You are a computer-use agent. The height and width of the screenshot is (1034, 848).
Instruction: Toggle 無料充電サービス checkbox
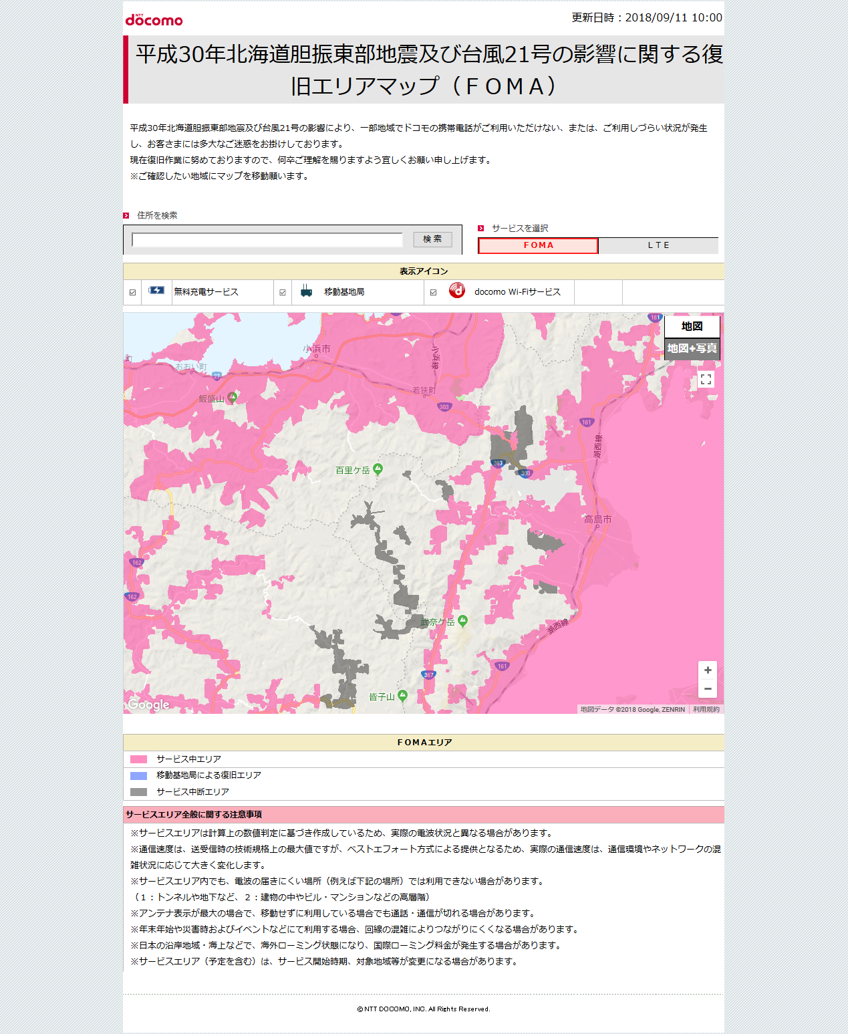132,292
